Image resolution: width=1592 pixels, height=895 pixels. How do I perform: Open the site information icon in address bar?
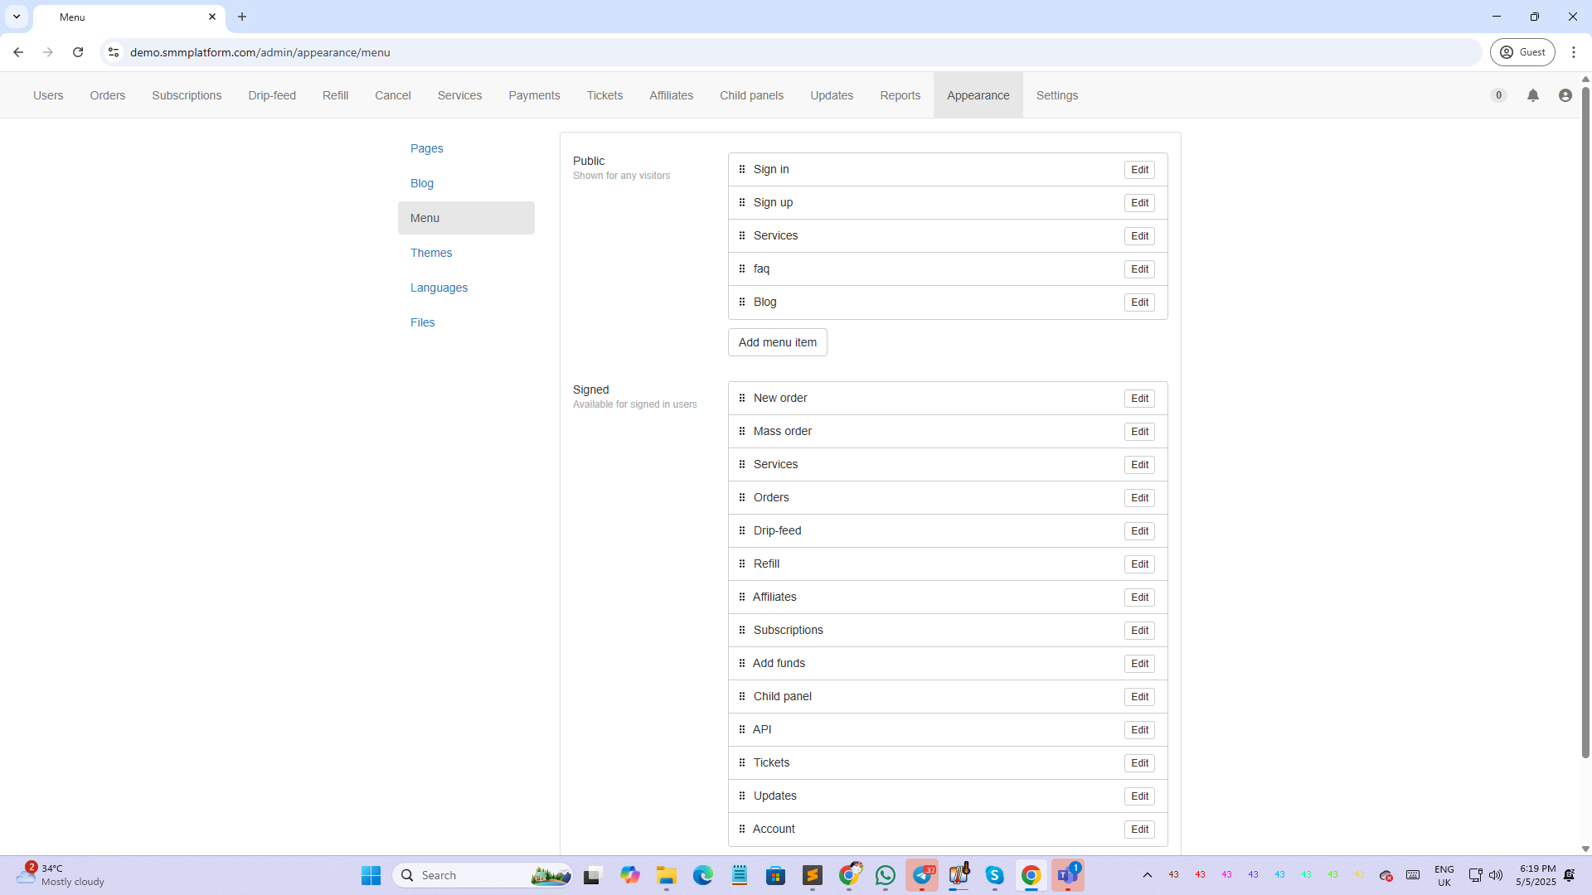point(114,52)
